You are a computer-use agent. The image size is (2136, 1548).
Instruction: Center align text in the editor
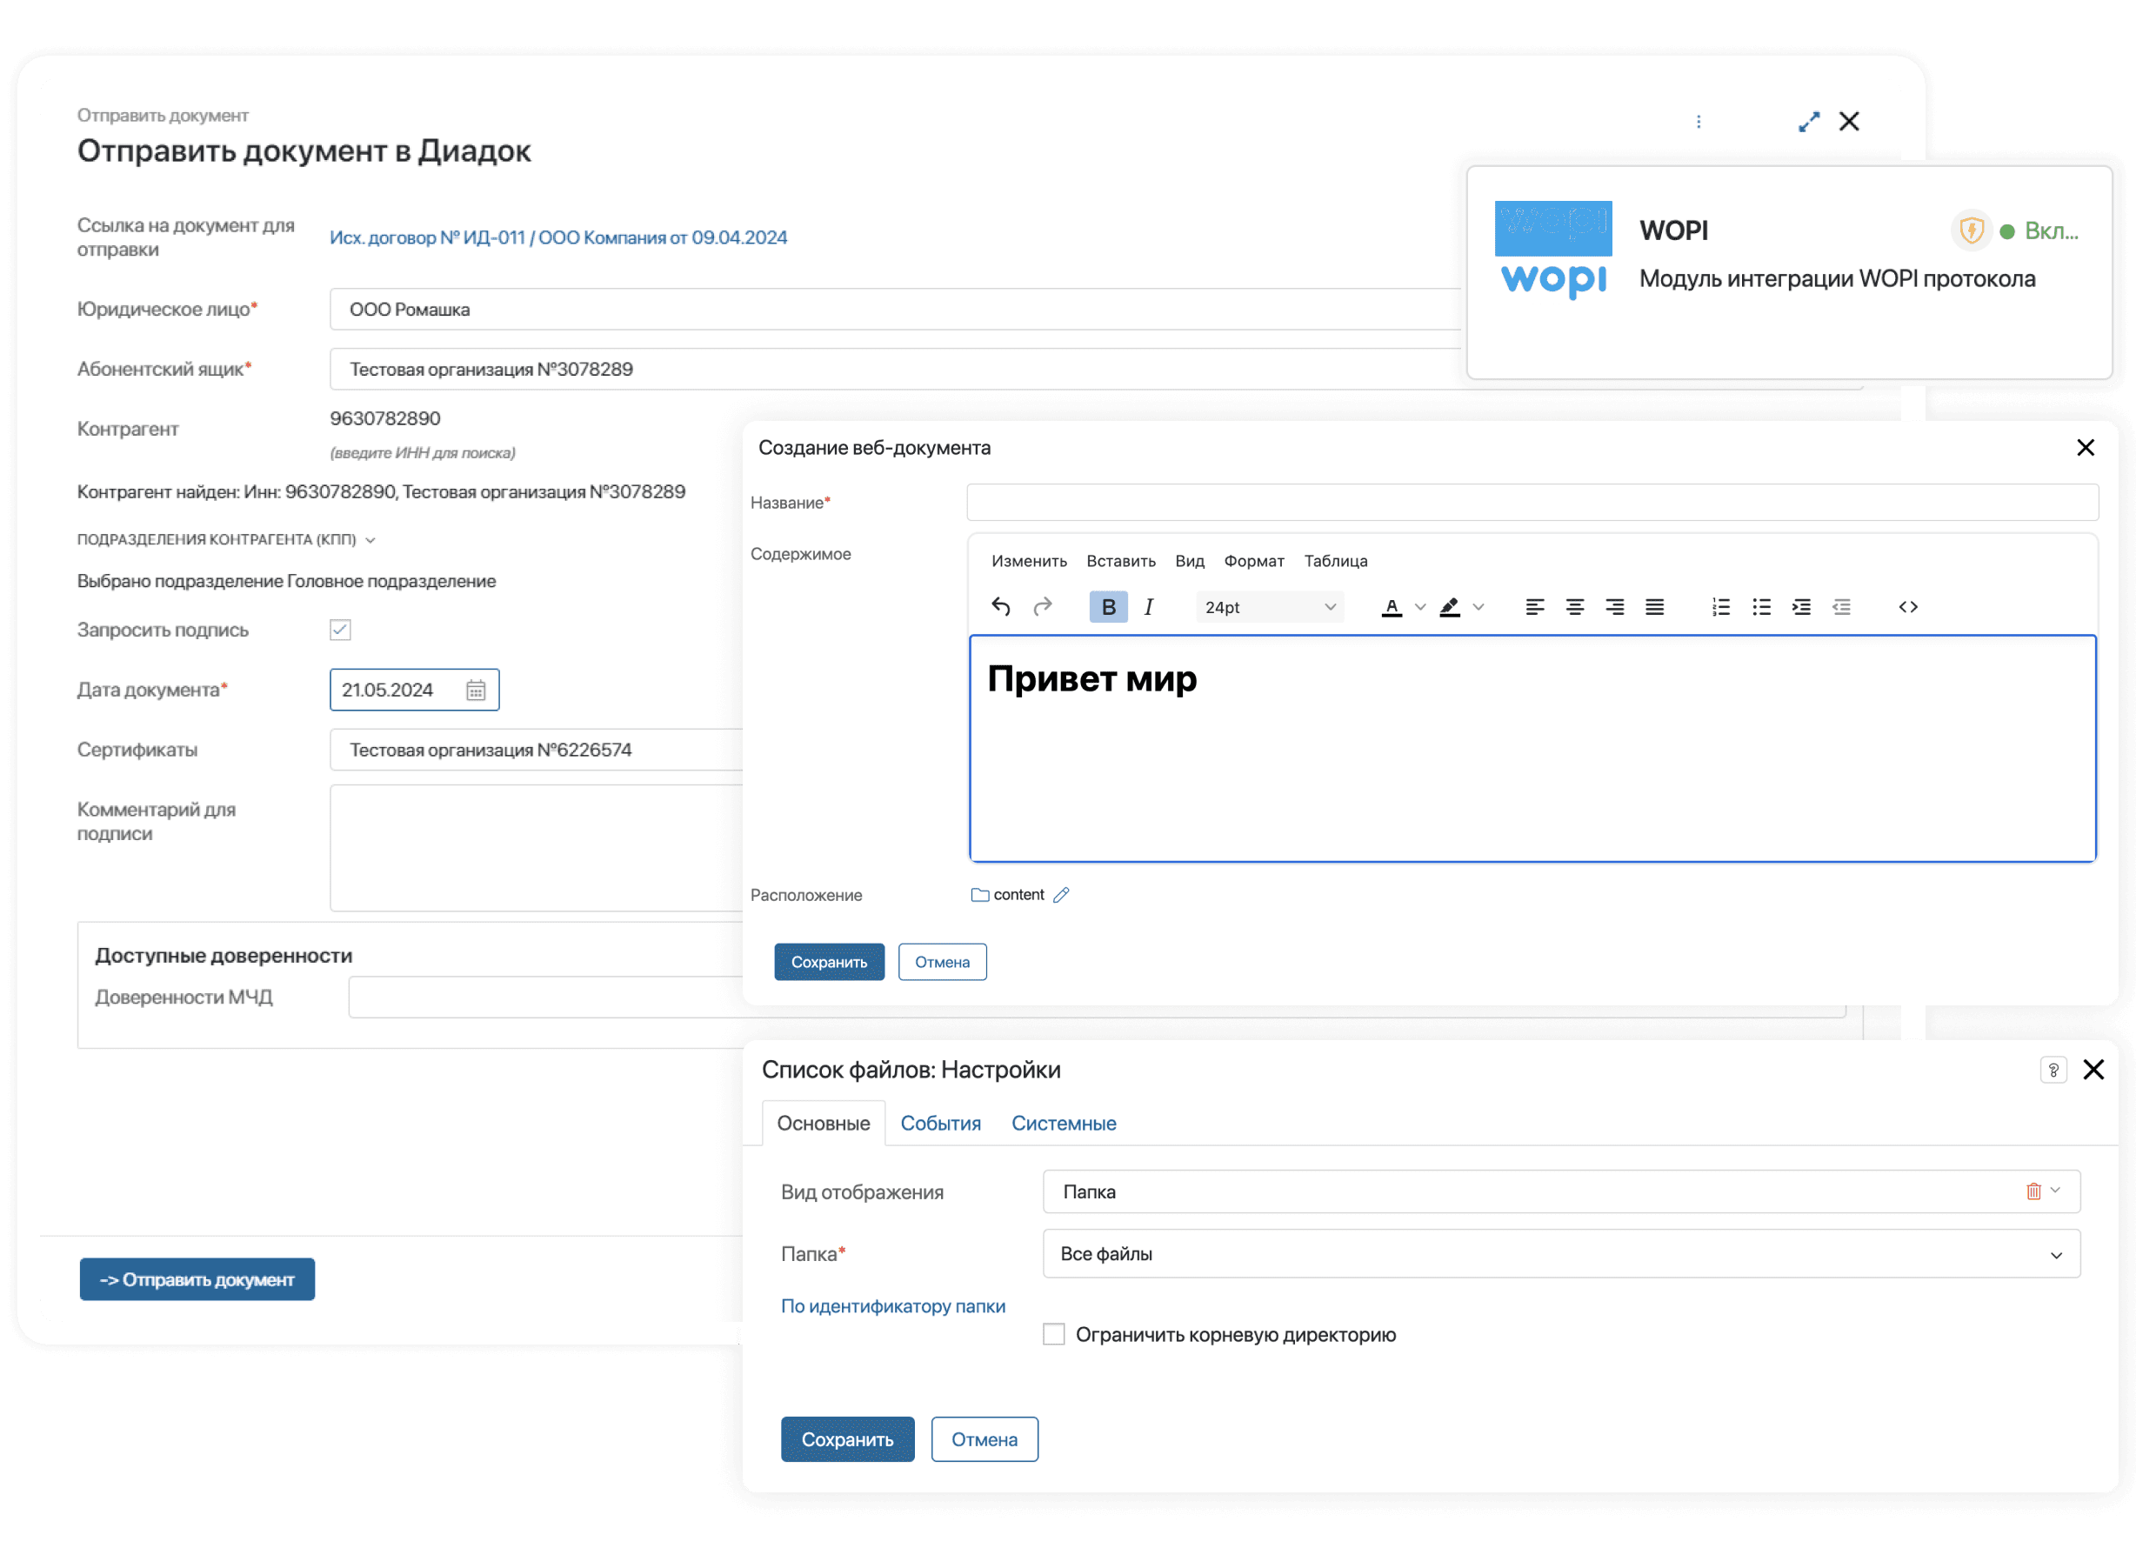1575,607
